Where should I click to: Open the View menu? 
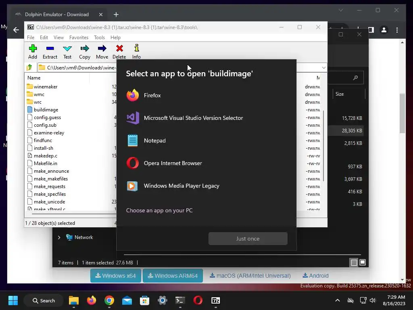click(x=58, y=38)
